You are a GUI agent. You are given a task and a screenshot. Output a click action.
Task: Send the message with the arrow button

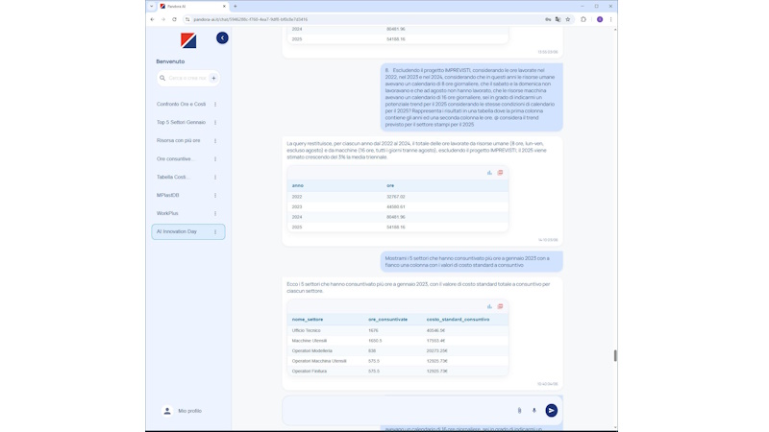[x=551, y=411]
